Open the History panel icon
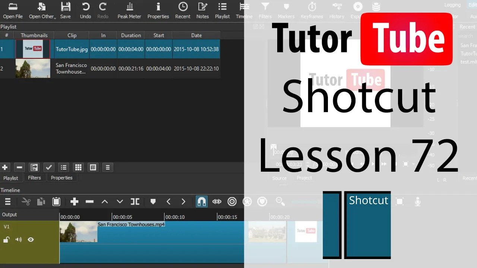The width and height of the screenshot is (477, 268). [337, 7]
